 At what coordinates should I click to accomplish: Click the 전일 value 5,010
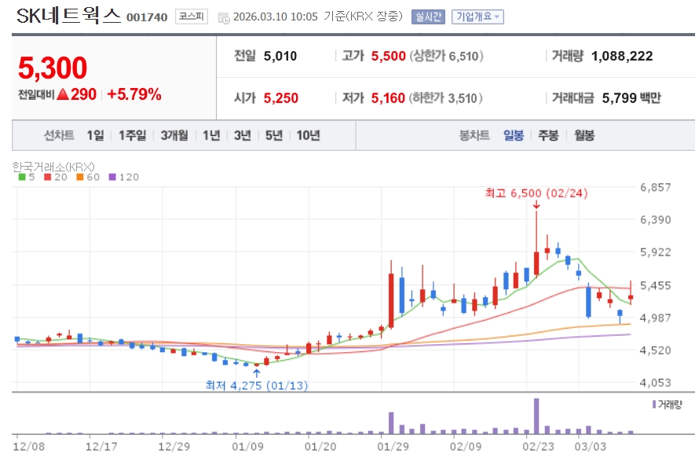coord(280,56)
